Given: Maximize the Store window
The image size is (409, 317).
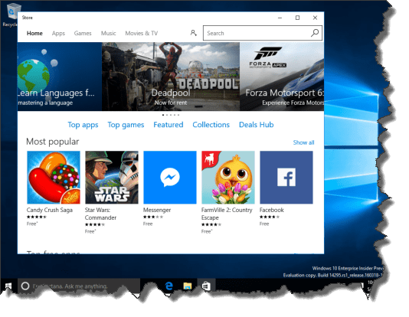Looking at the screenshot, I should (297, 18).
